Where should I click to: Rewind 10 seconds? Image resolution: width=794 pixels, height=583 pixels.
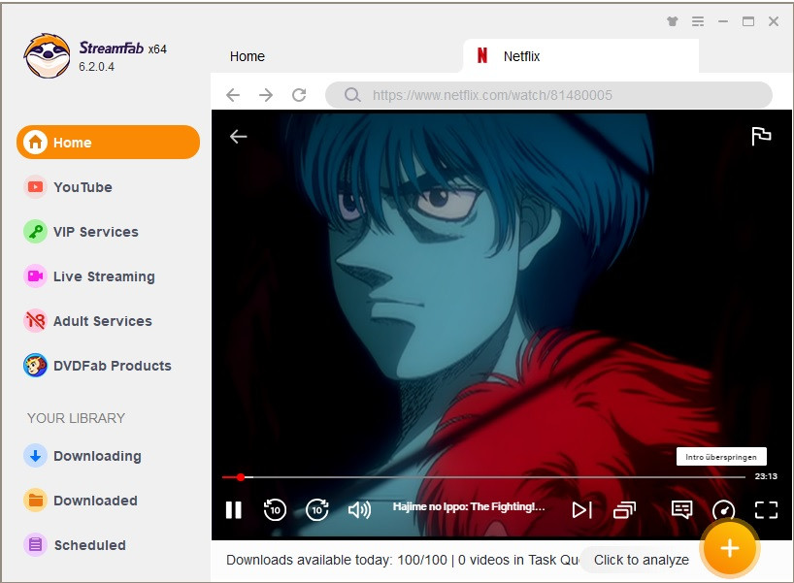(275, 509)
